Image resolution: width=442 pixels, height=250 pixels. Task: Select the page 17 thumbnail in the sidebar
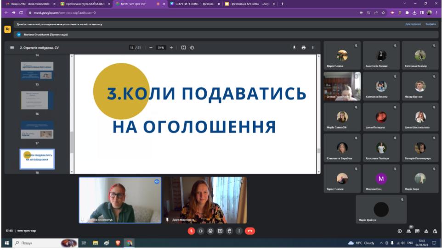tap(37, 130)
